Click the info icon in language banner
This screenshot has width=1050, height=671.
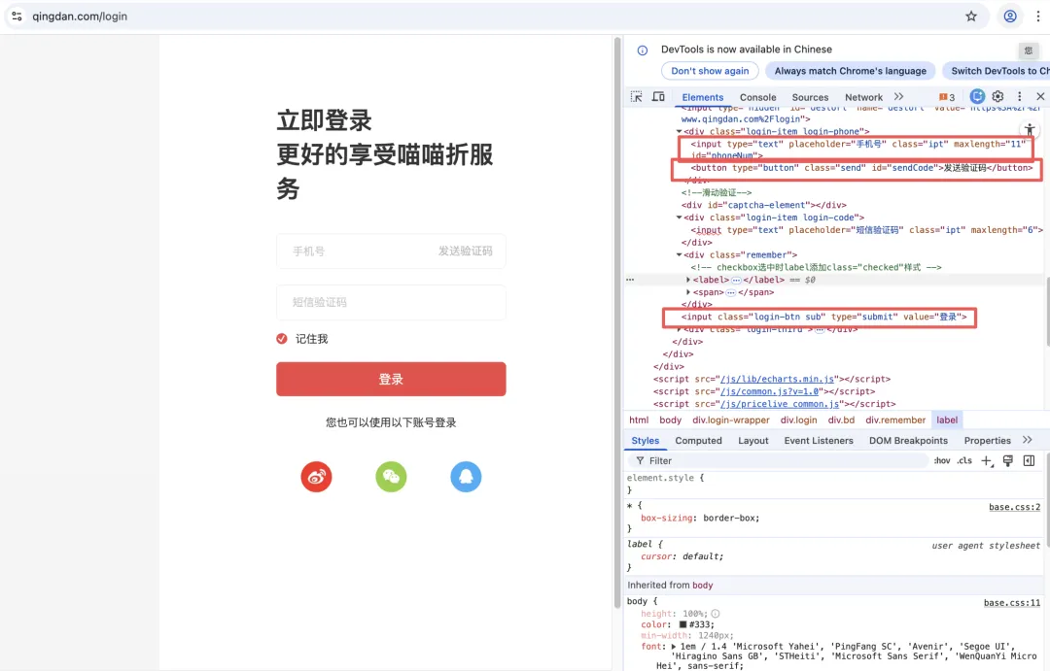[x=643, y=50]
